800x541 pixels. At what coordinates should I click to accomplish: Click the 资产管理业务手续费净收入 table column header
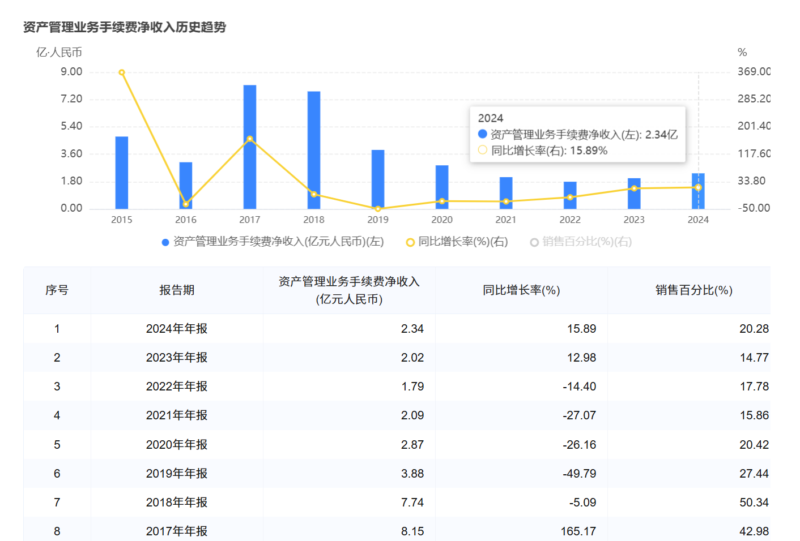[349, 290]
